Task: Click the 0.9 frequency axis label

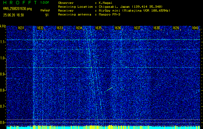Action: click(x=3, y=74)
